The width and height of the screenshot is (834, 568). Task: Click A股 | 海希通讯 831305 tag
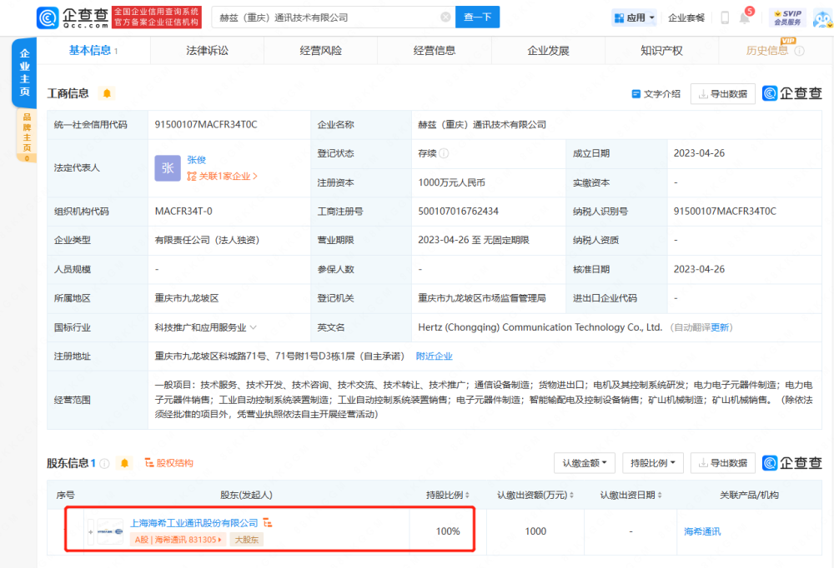pos(178,540)
